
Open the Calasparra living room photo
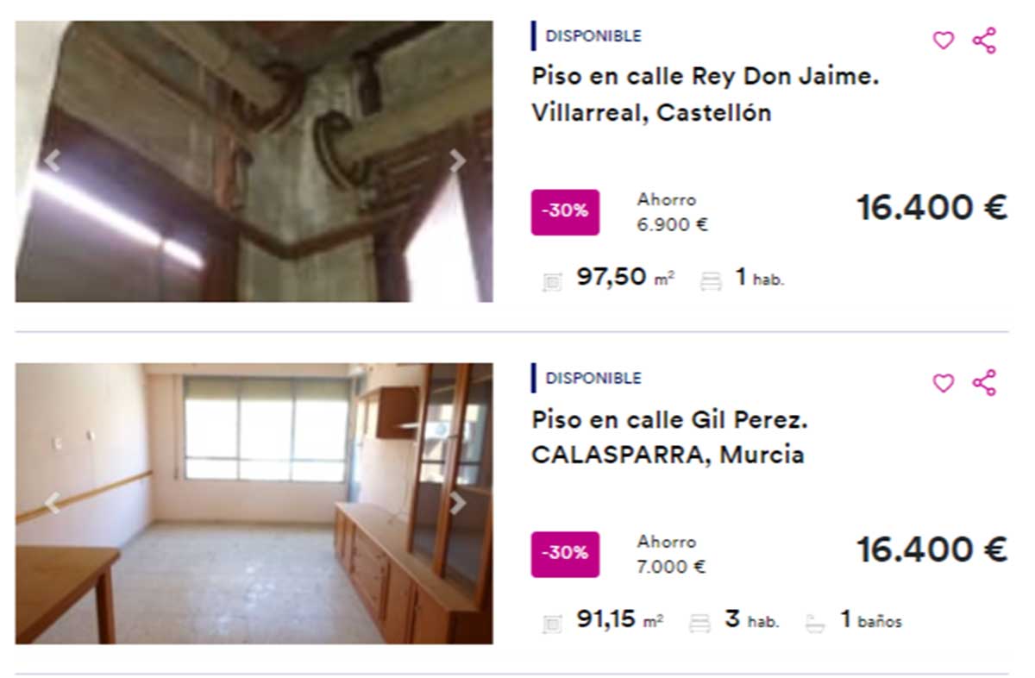[254, 503]
